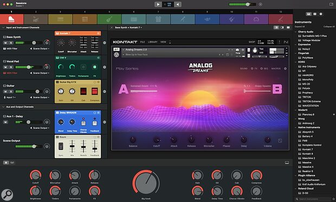Toggle FX button on the green plugin
Viewport: 336px width, 202px height.
coord(94,67)
